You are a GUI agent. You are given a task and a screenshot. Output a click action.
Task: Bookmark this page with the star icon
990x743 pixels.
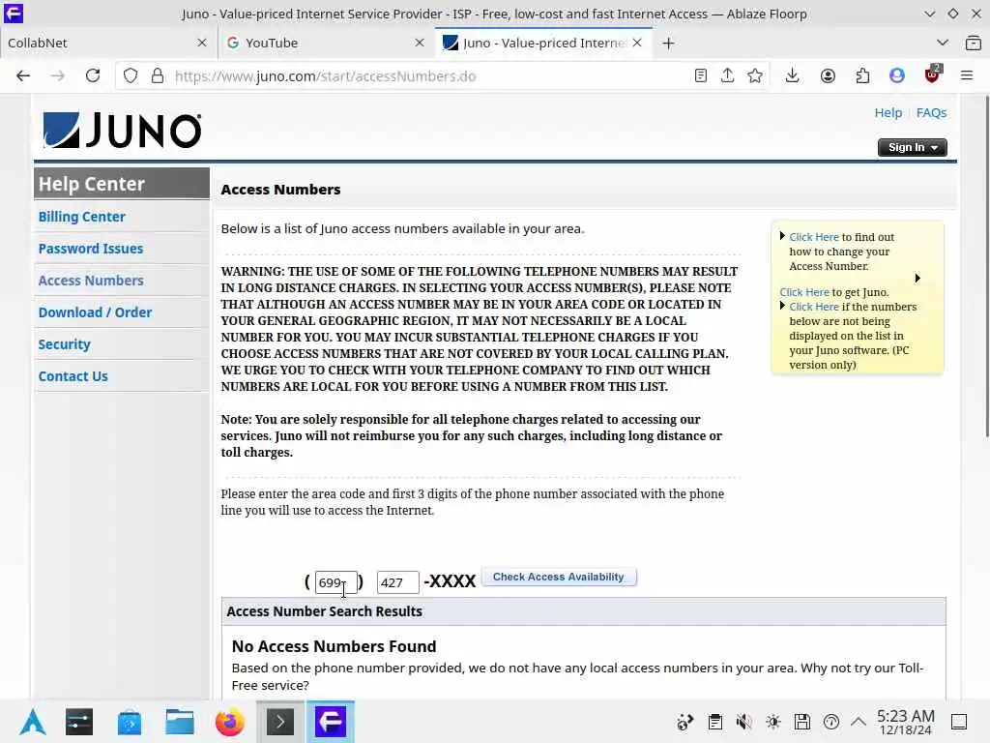pos(754,75)
